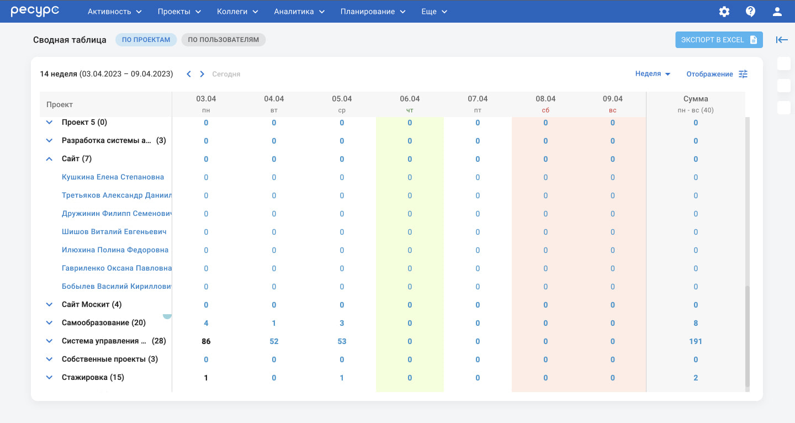Expand Проект 5 (0) row

(49, 123)
